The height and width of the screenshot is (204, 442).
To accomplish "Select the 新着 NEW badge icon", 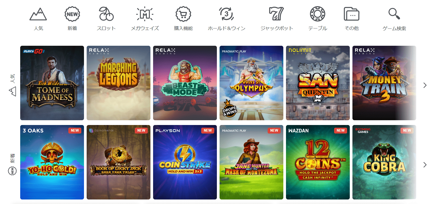I will pyautogui.click(x=72, y=14).
